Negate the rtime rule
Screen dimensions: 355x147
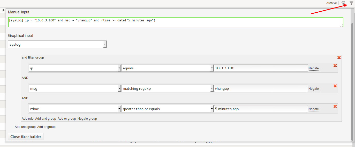[x=314, y=109]
